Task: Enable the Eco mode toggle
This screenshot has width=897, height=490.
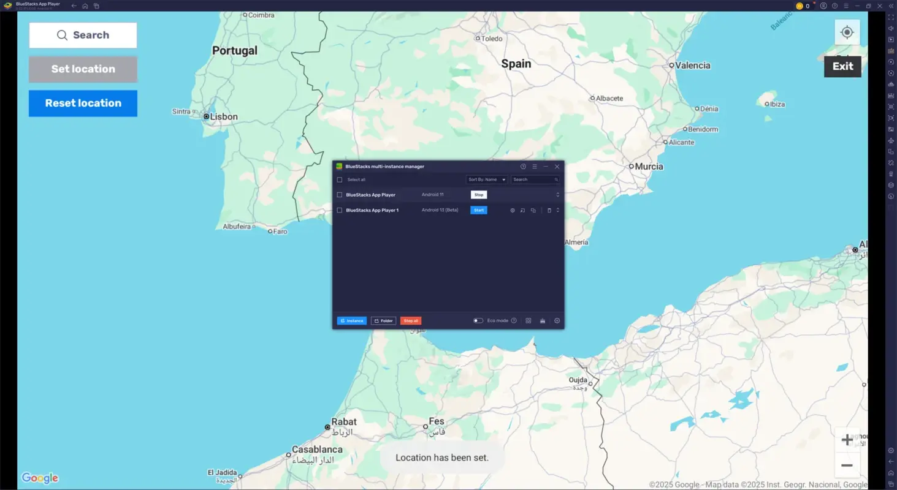Action: click(478, 320)
